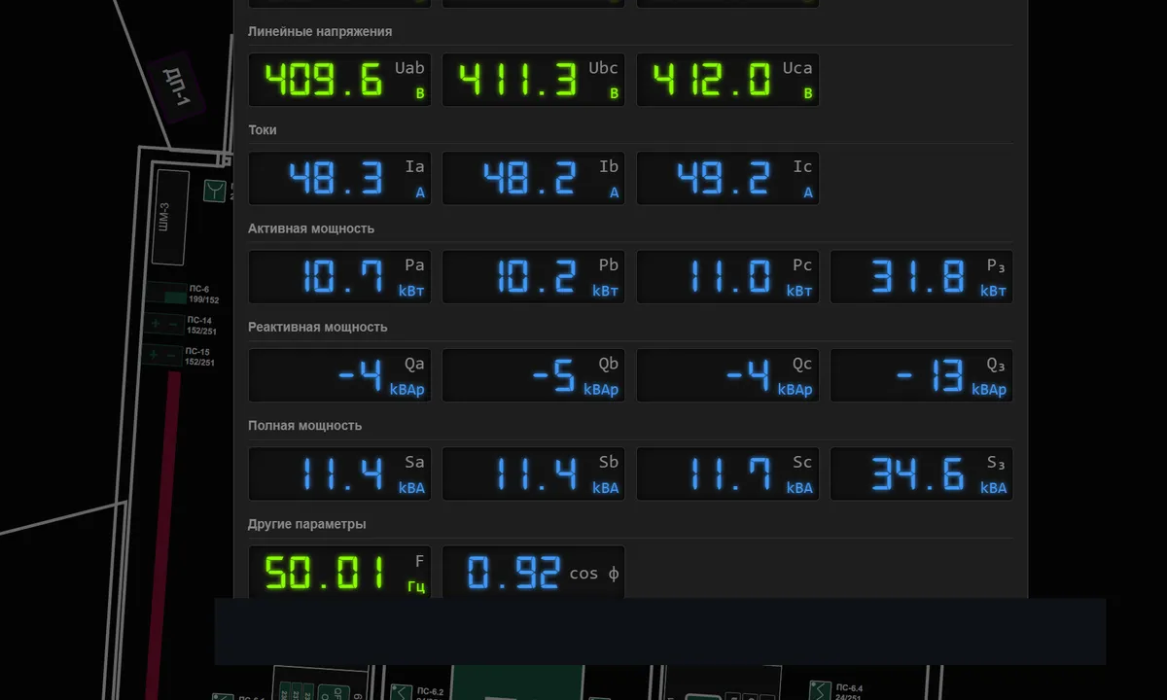Select the ШМ-3 cabinet box
The width and height of the screenshot is (1167, 700).
click(x=169, y=217)
